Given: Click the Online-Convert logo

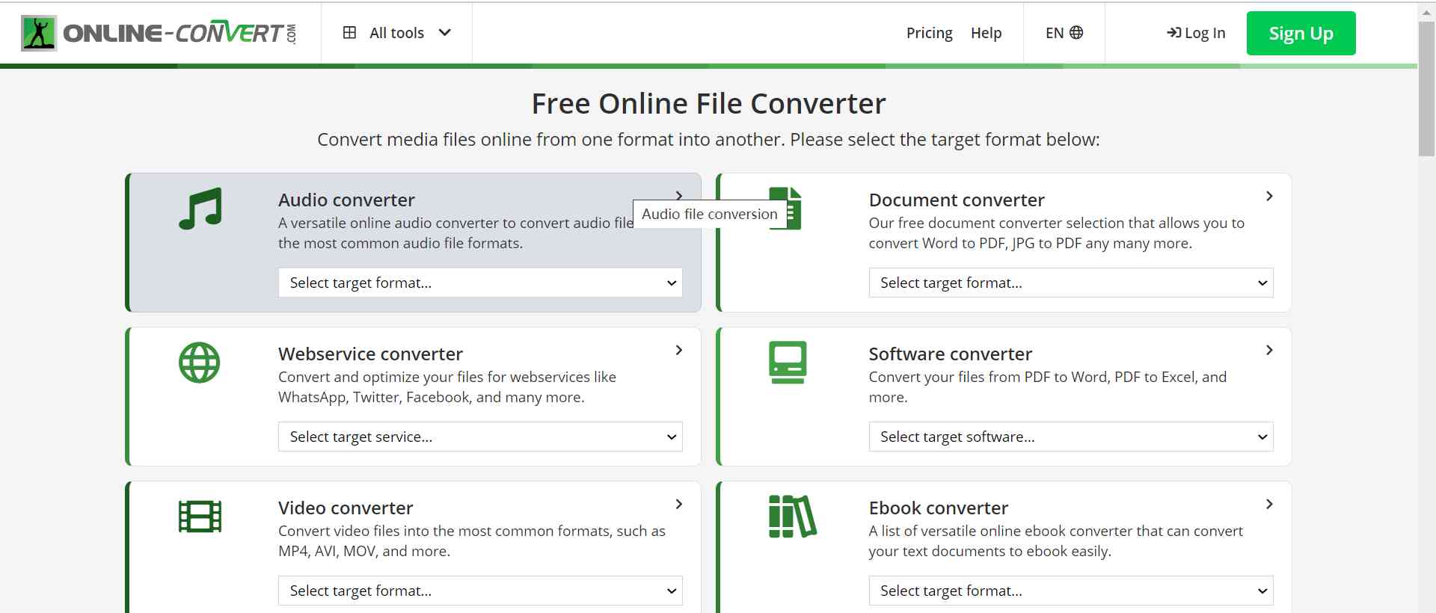Looking at the screenshot, I should (159, 33).
